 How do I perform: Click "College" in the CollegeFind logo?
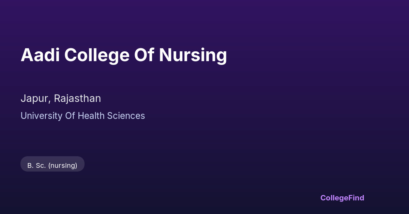334,198
